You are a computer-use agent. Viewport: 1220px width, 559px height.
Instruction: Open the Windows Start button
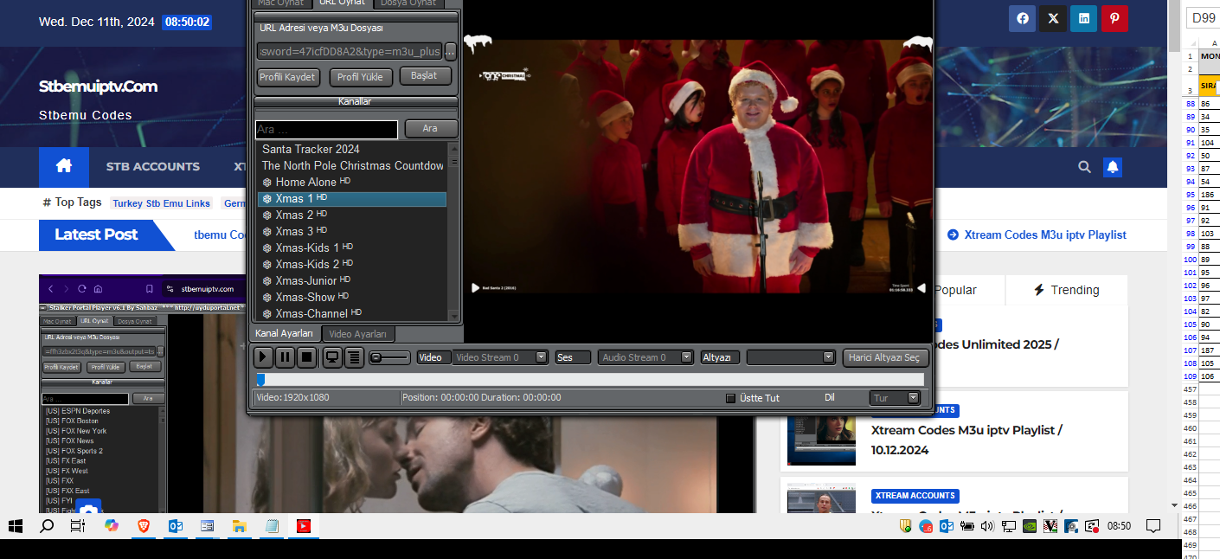[16, 526]
